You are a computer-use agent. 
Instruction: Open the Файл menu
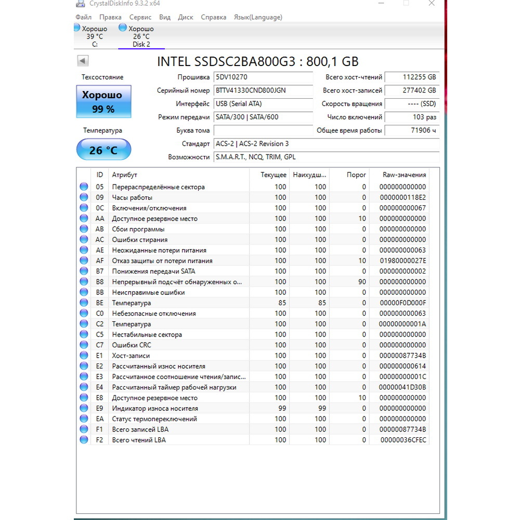(x=83, y=17)
